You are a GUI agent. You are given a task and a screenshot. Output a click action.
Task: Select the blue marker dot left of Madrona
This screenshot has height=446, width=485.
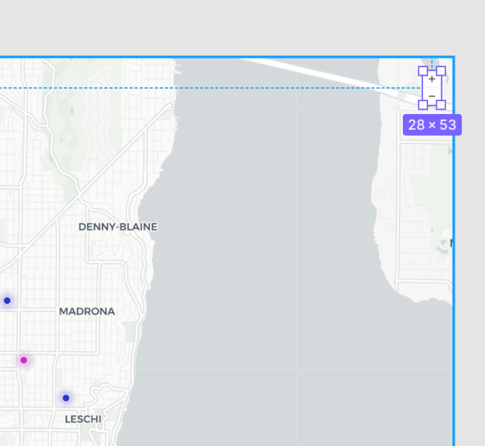7,300
